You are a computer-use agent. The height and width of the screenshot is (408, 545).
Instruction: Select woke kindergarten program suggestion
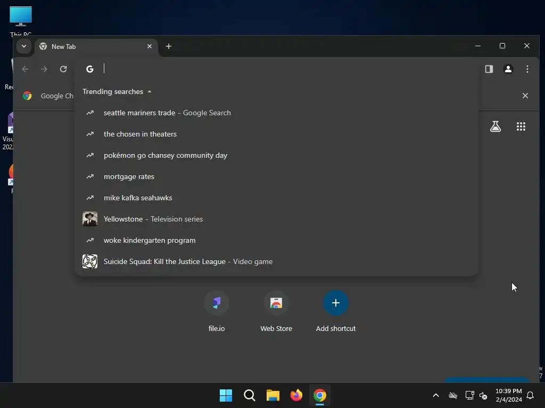276,240
